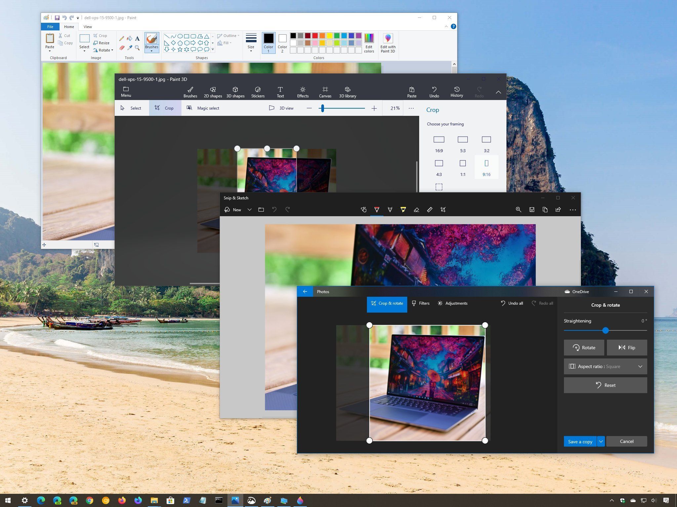Click the Straightening slider in Photos
Viewport: 677px width, 507px height.
point(605,330)
